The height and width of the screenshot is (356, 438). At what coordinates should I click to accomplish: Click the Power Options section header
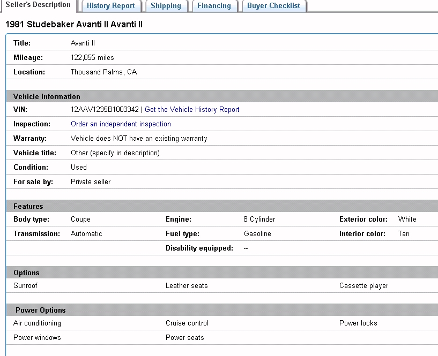point(41,310)
